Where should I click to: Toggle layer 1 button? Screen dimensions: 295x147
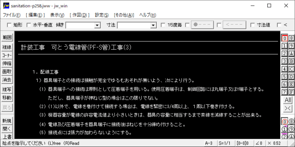click(x=285, y=46)
